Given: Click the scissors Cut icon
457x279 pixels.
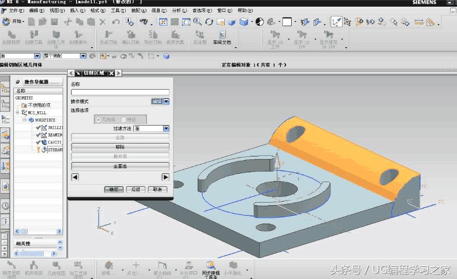Looking at the screenshot, I should (x=68, y=22).
